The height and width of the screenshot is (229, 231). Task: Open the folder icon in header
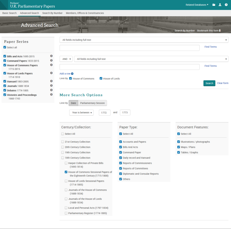click(x=214, y=5)
